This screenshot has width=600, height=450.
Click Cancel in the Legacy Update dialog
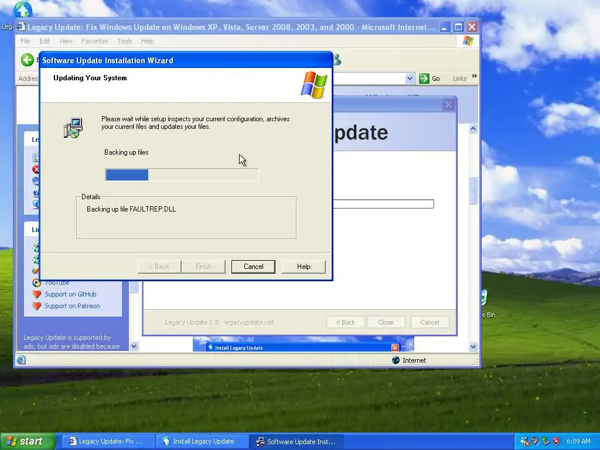[x=429, y=322]
